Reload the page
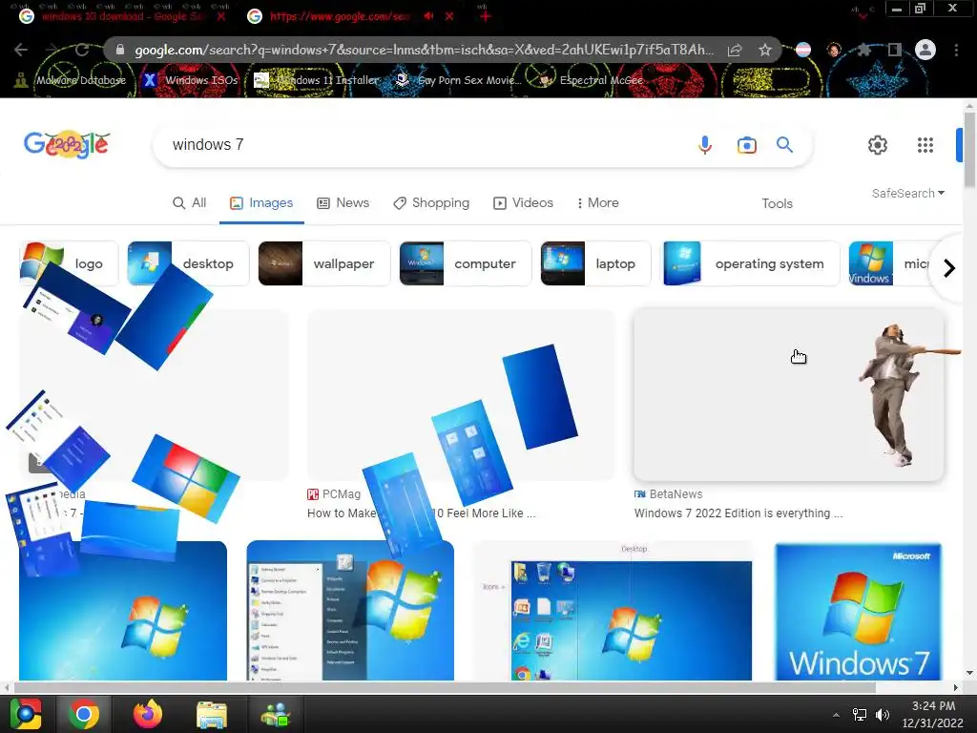977x733 pixels. tap(82, 50)
